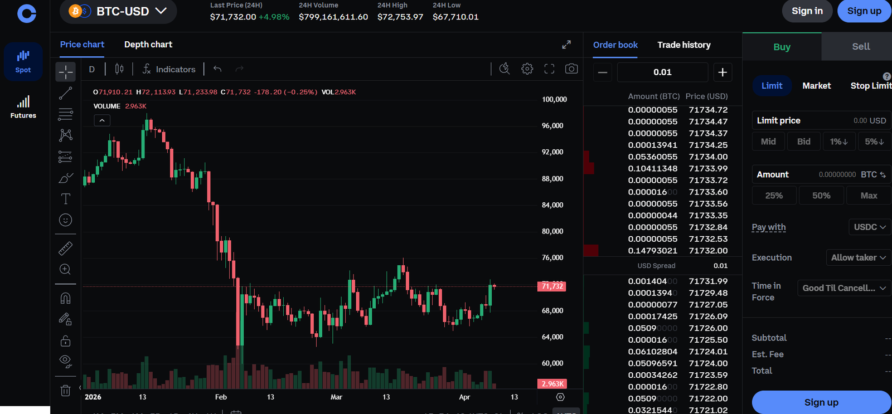Select the brush drawing tool
The width and height of the screenshot is (892, 414).
point(66,178)
